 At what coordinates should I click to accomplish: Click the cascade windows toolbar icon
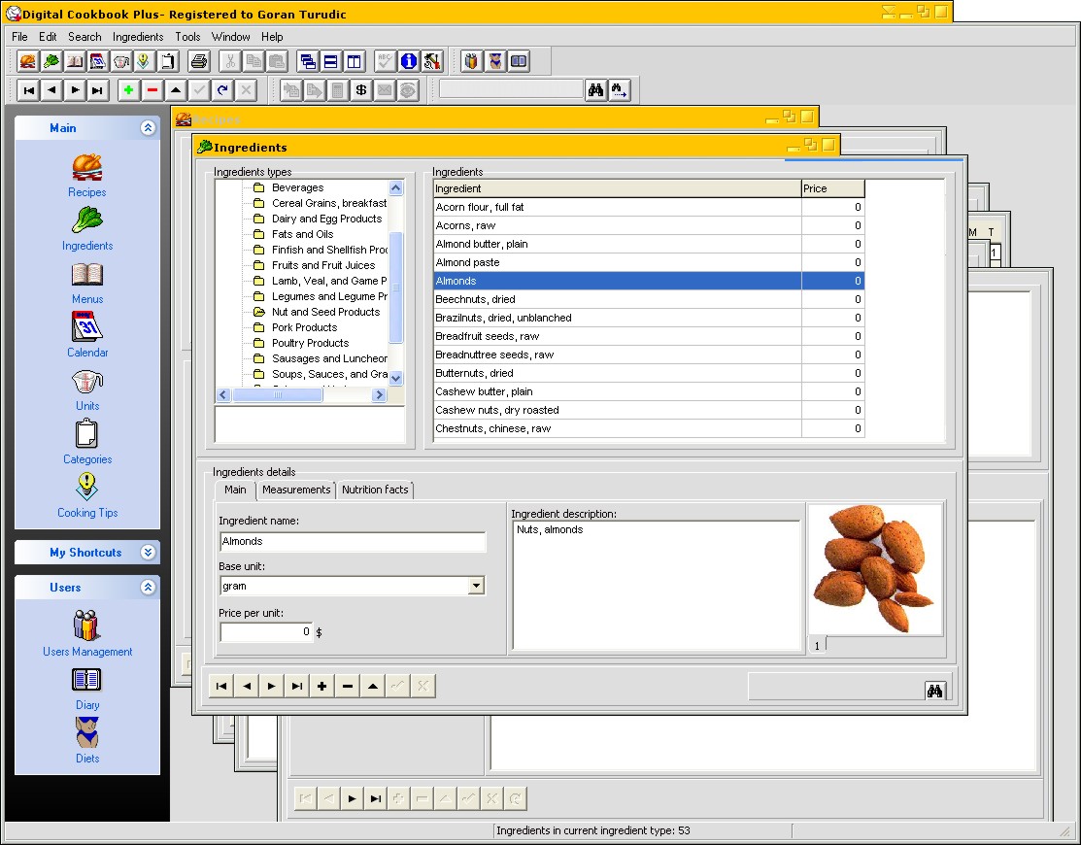pyautogui.click(x=308, y=62)
